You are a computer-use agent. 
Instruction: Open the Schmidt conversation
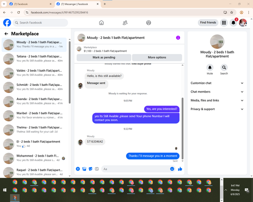click(34, 87)
